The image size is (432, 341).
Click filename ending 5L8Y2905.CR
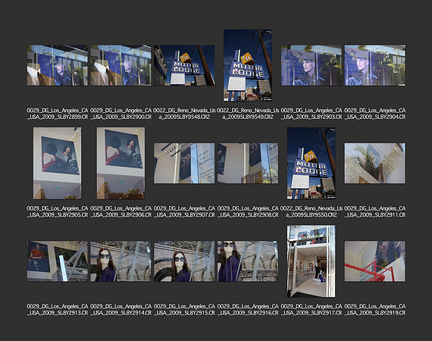tap(58, 211)
